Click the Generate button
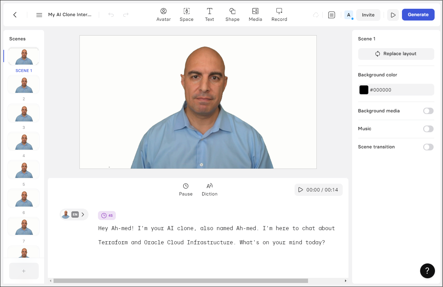 tap(418, 15)
